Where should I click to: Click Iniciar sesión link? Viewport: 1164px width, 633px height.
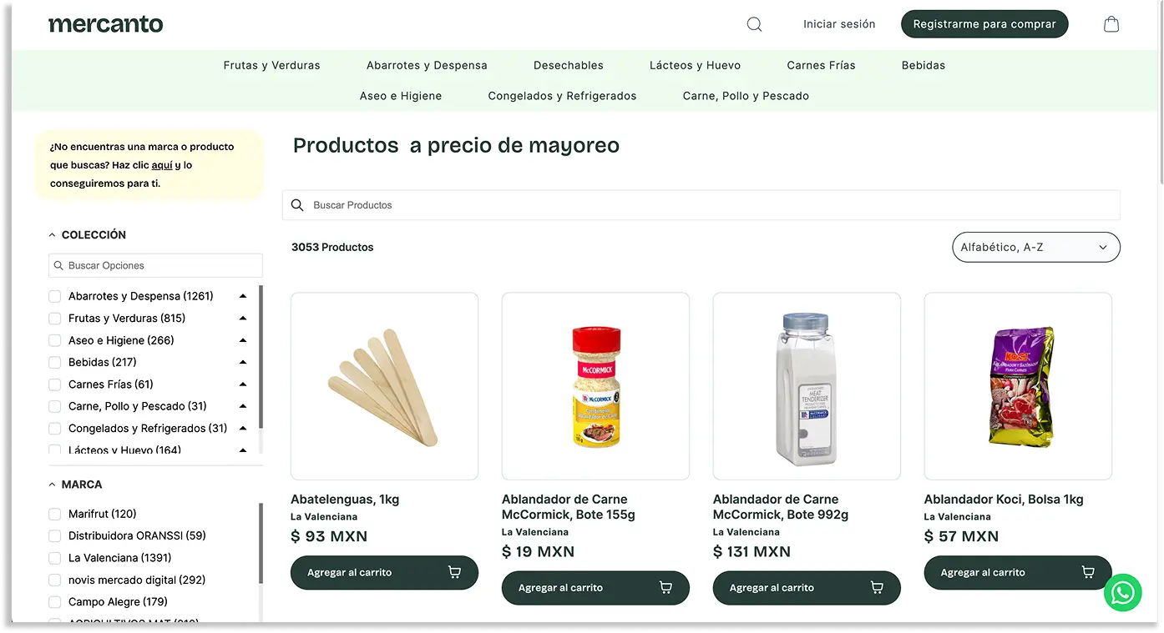(x=839, y=24)
